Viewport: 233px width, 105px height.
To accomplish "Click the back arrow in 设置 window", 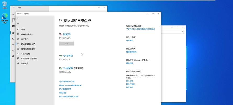I will [x=13, y=8].
